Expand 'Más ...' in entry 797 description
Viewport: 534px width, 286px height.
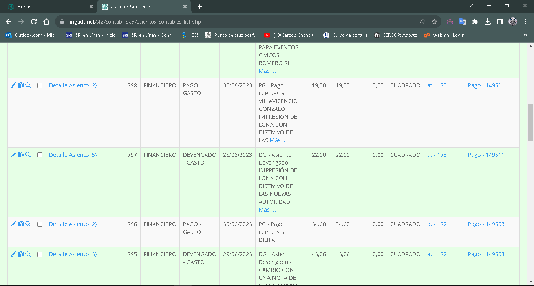pos(267,210)
